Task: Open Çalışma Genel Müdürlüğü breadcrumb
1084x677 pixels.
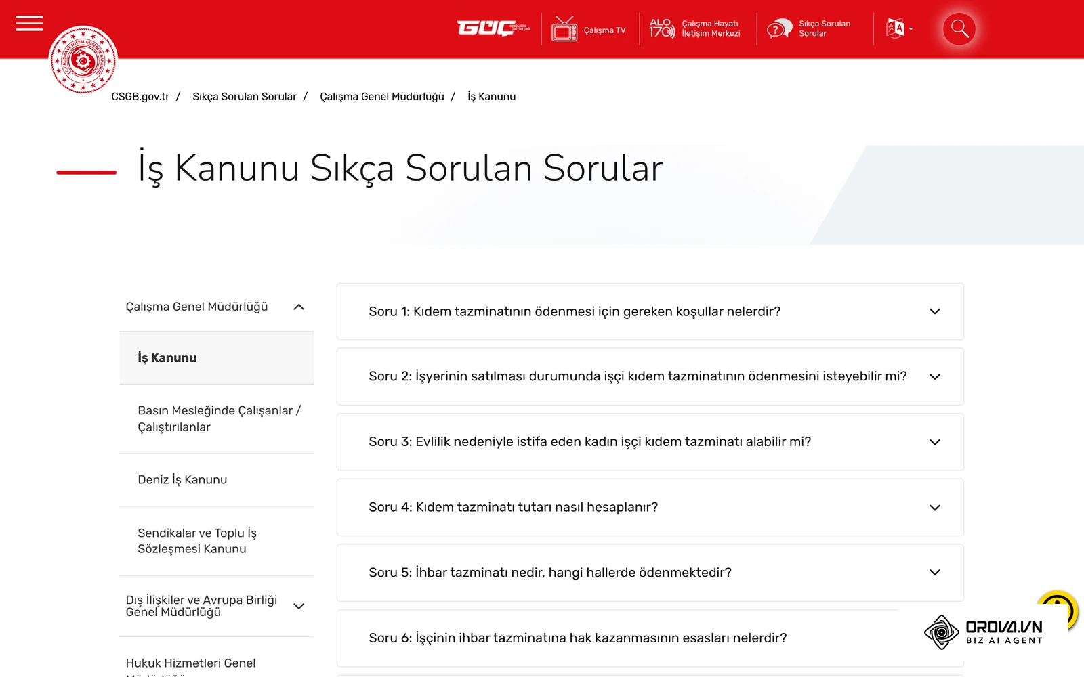Action: 382,97
